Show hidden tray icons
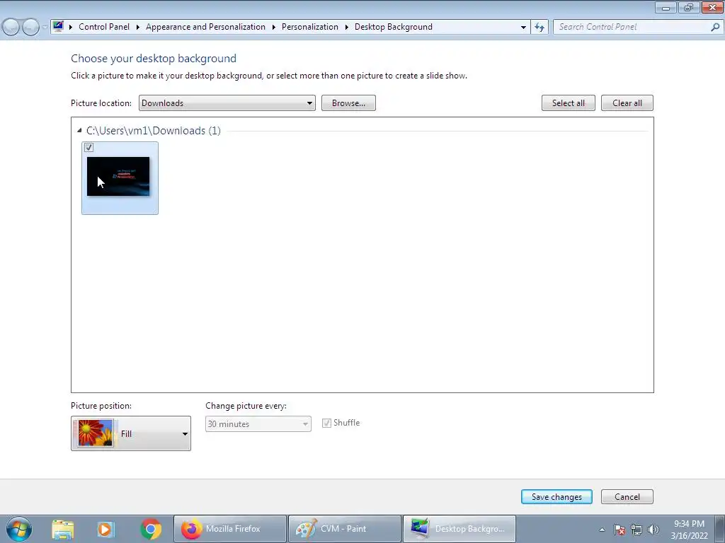The image size is (725, 543). click(x=602, y=530)
